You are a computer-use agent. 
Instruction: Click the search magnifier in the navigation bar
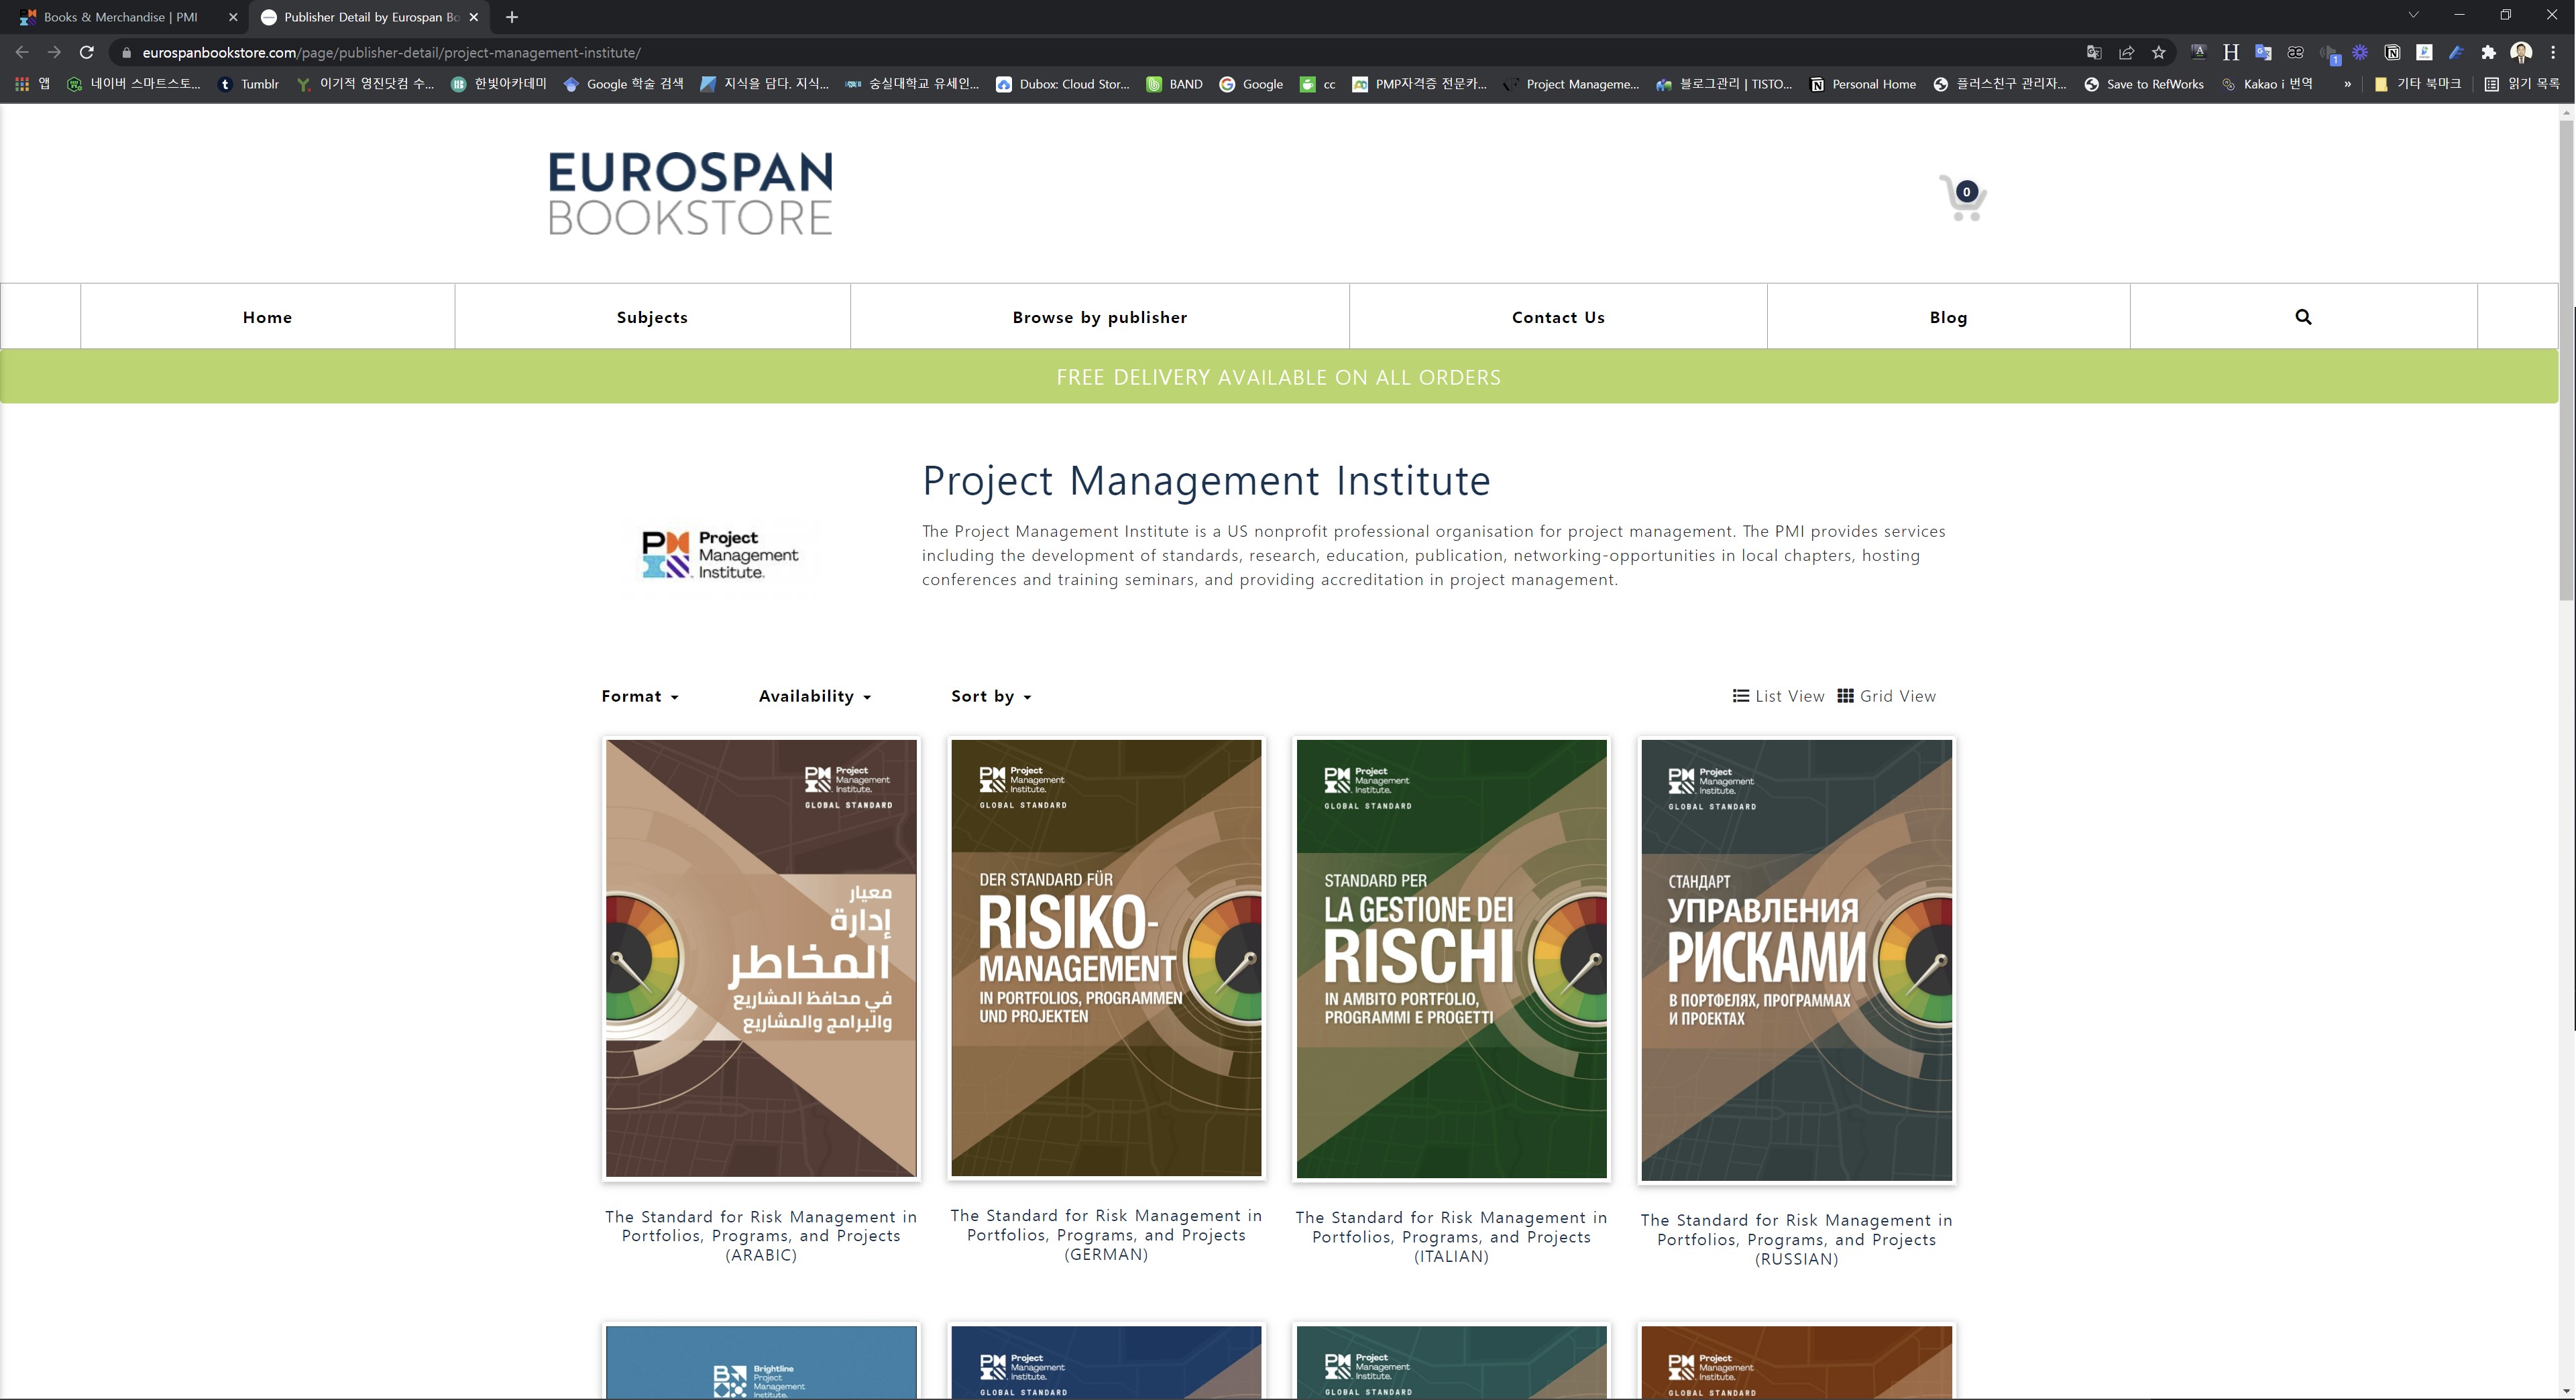click(x=2303, y=317)
